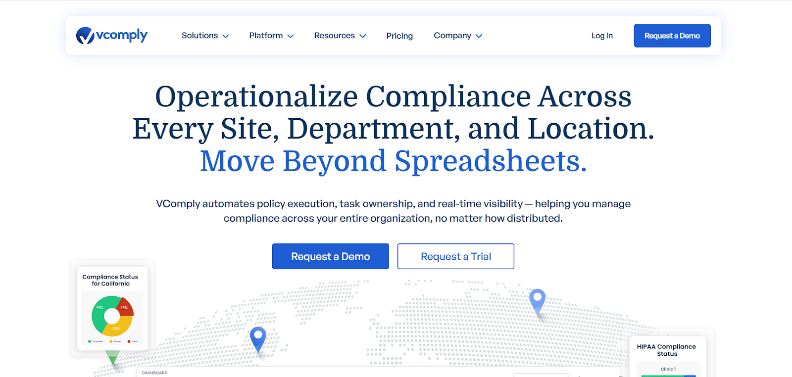Click the vcomply logo
Image resolution: width=792 pixels, height=377 pixels.
(x=112, y=35)
